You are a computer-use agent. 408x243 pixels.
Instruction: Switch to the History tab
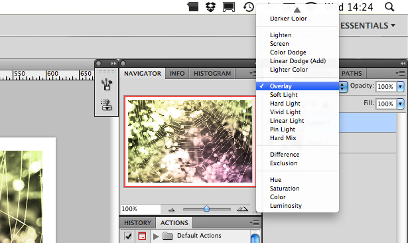click(x=137, y=223)
